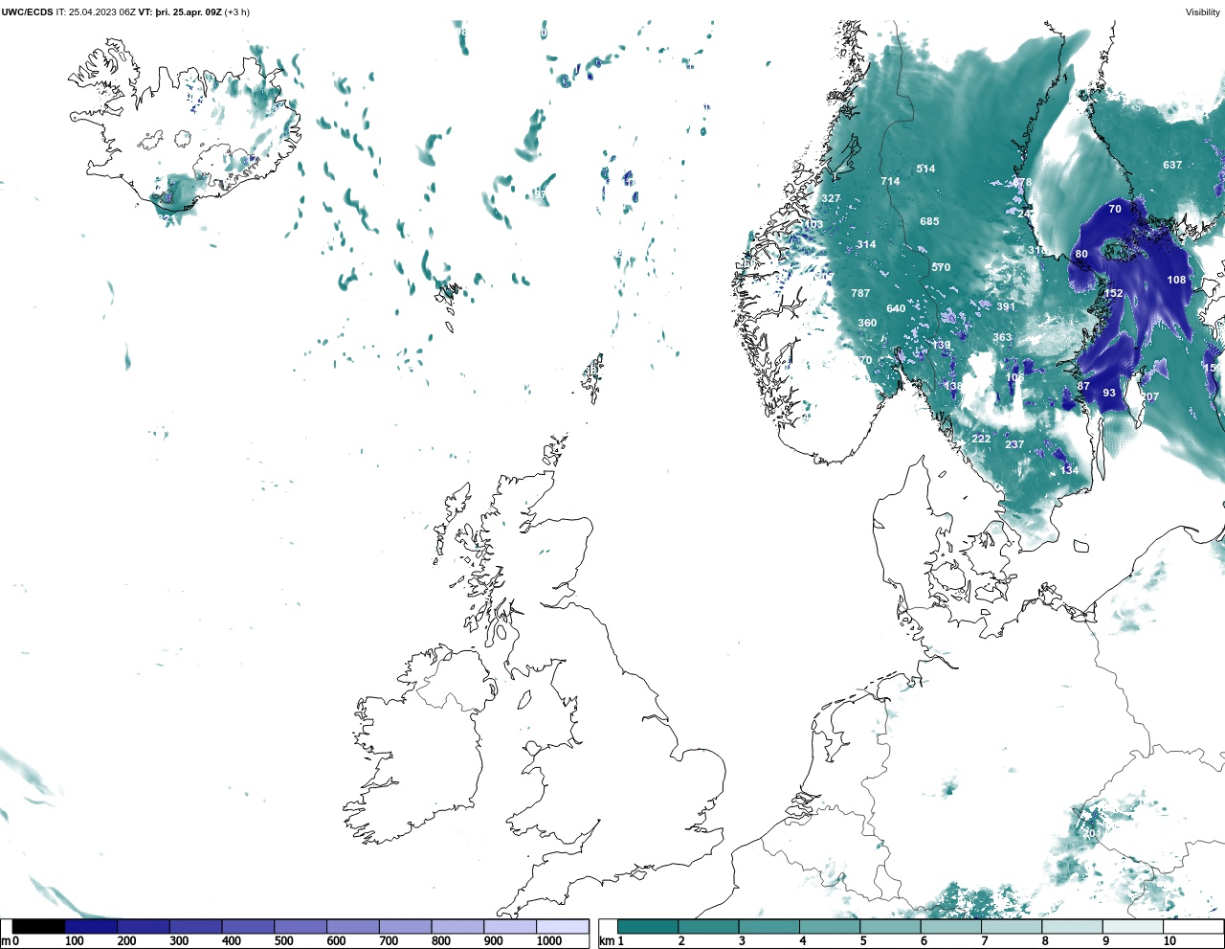The height and width of the screenshot is (949, 1225).
Task: Click the 'UWC/ECDS' header text
Action: click(x=27, y=12)
